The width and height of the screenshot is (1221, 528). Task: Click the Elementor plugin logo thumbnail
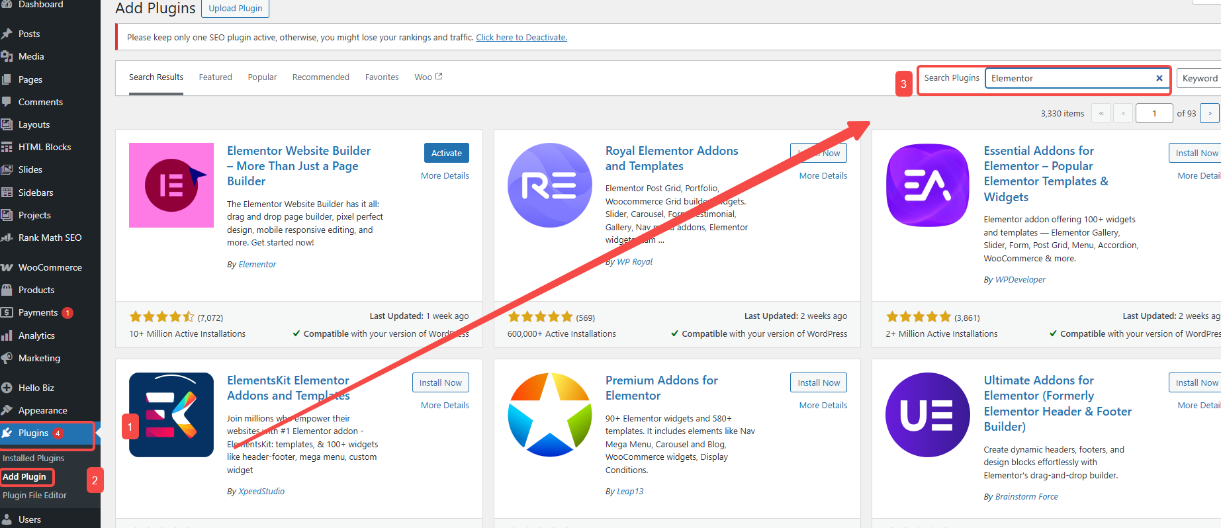click(171, 185)
